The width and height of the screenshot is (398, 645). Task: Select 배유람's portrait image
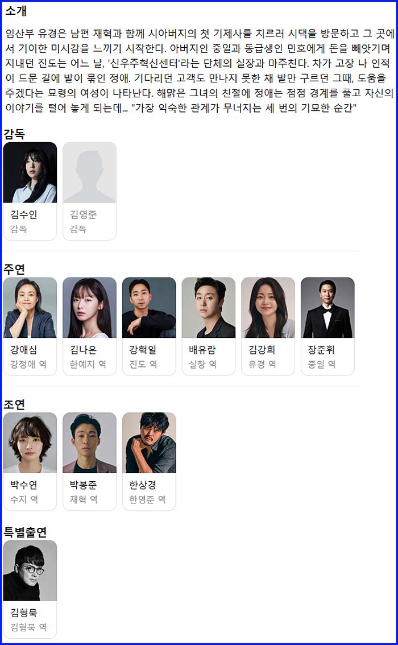coord(209,308)
